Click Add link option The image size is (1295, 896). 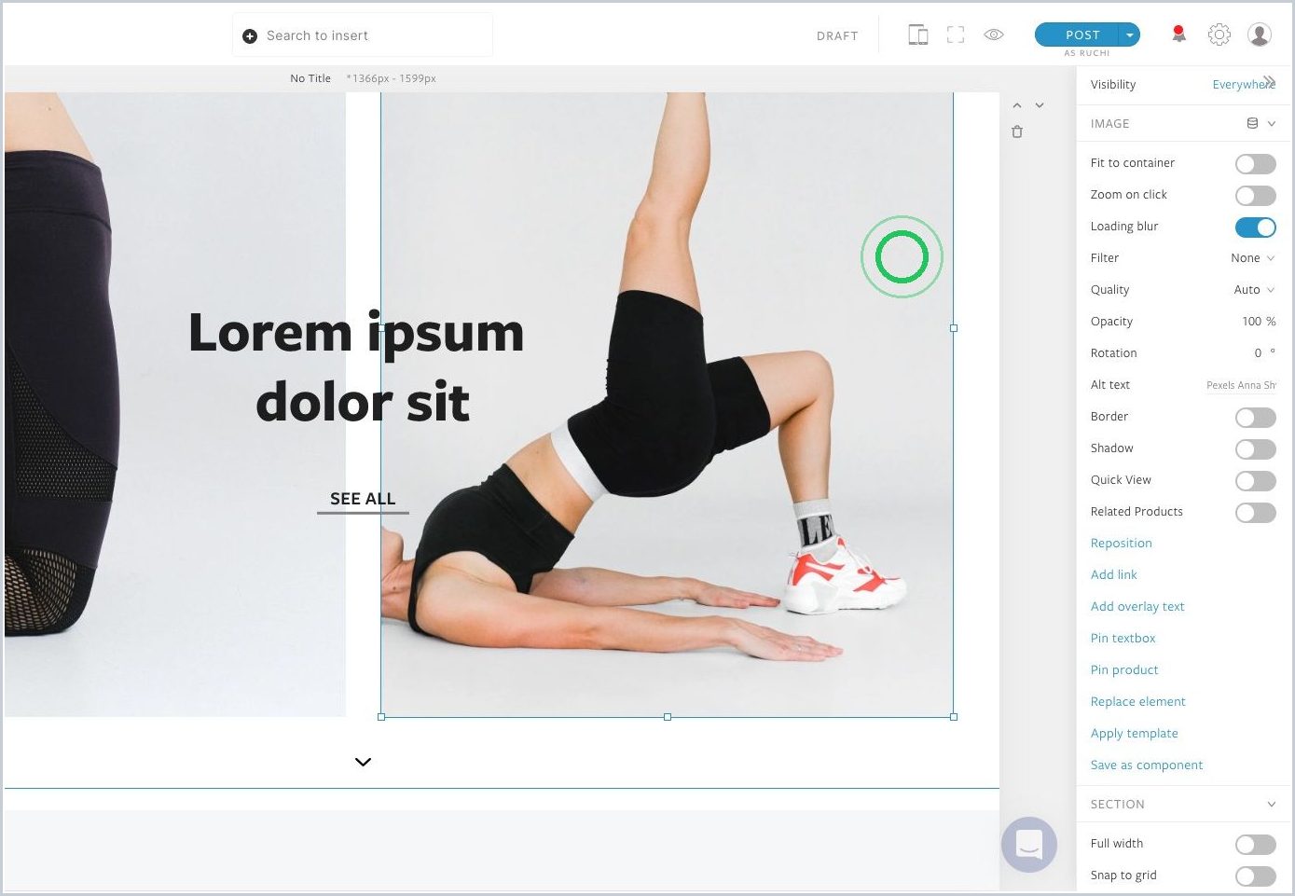click(x=1114, y=574)
